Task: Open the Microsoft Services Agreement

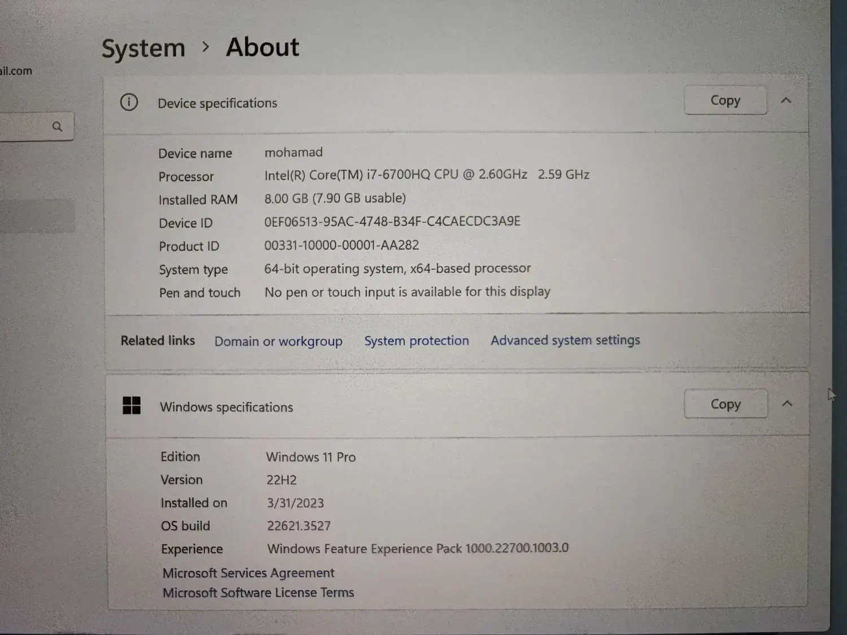Action: [248, 573]
